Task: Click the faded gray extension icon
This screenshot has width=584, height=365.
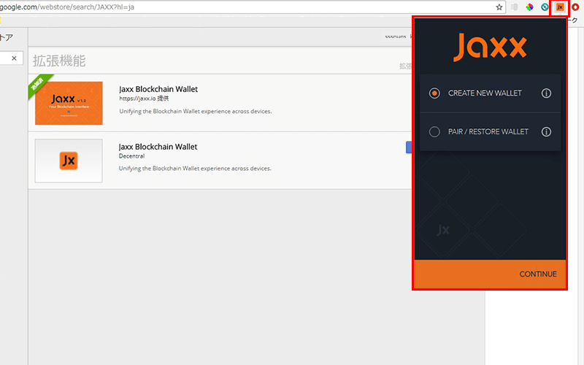Action: pos(515,7)
